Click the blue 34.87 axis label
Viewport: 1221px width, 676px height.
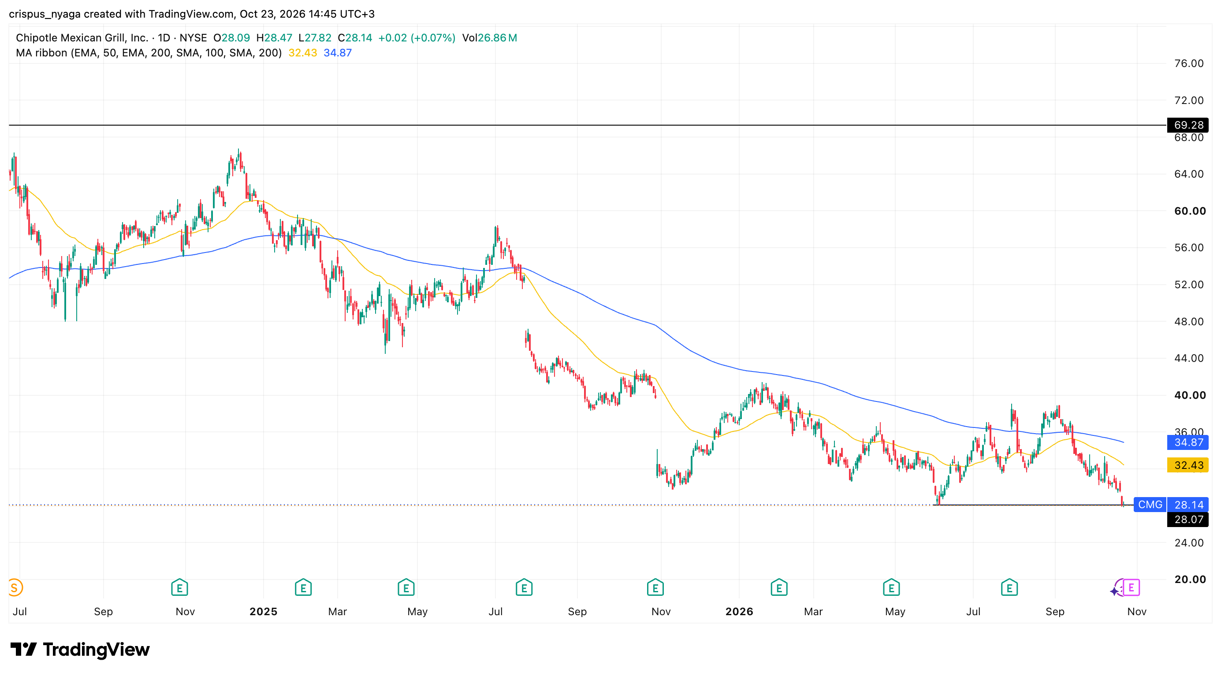[1188, 442]
